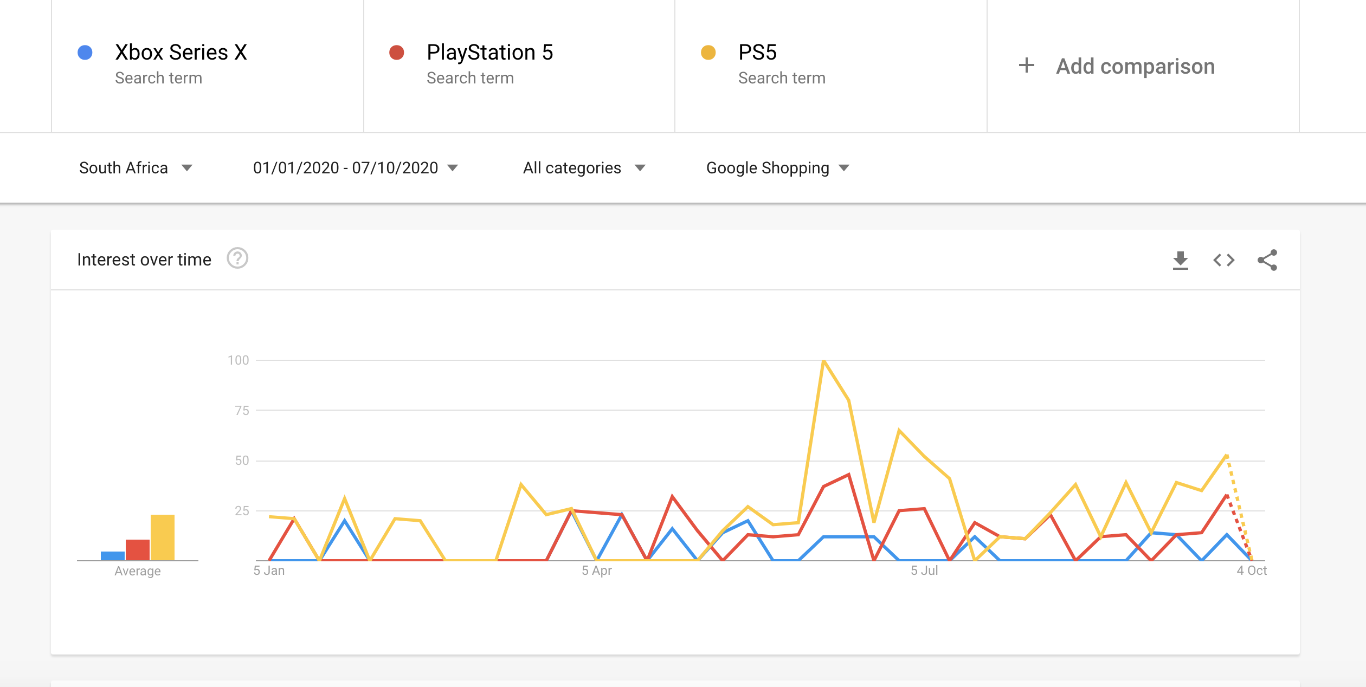Image resolution: width=1366 pixels, height=687 pixels.
Task: Open the South Africa region dropdown
Action: [x=136, y=168]
